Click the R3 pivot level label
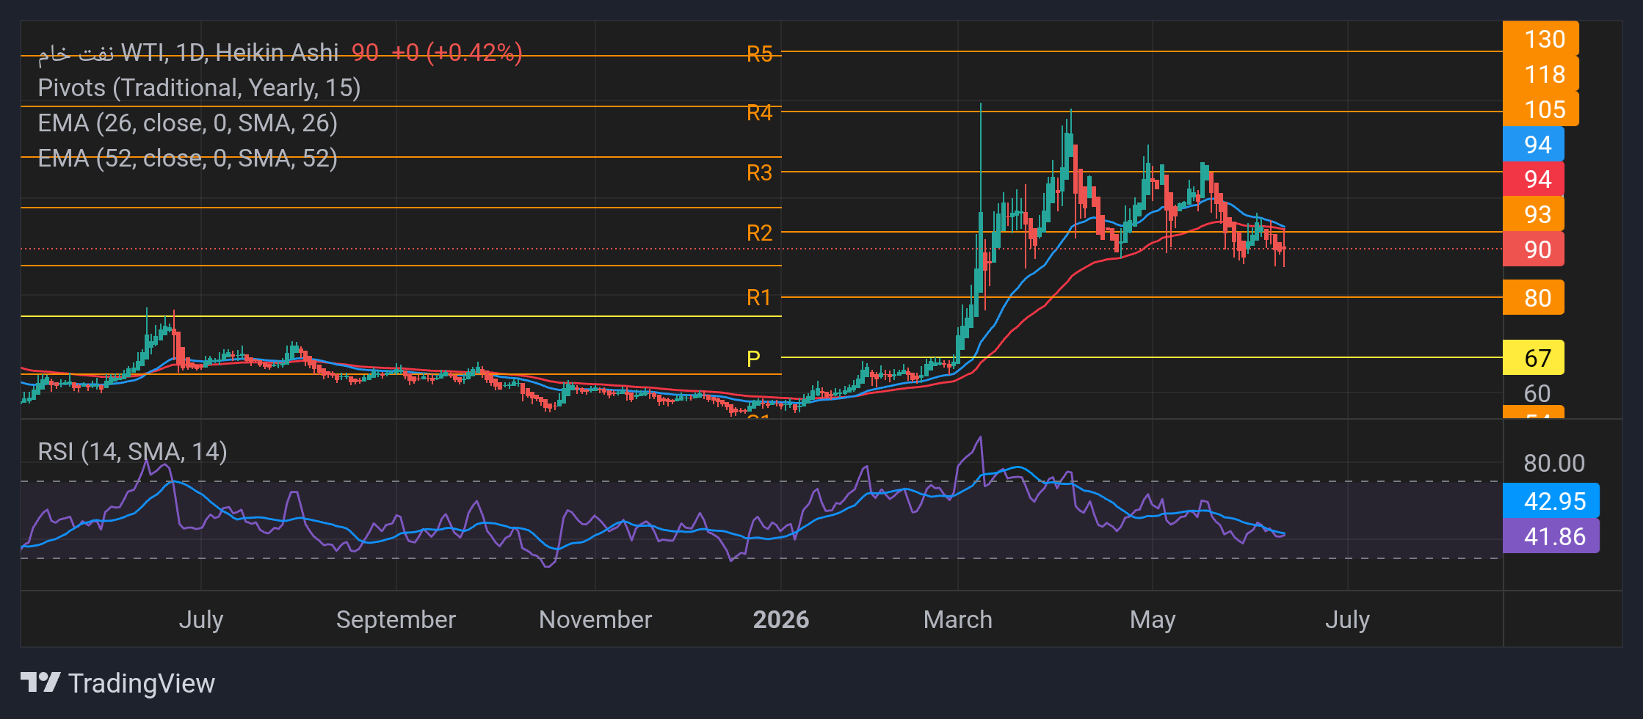This screenshot has height=719, width=1643. (x=759, y=173)
